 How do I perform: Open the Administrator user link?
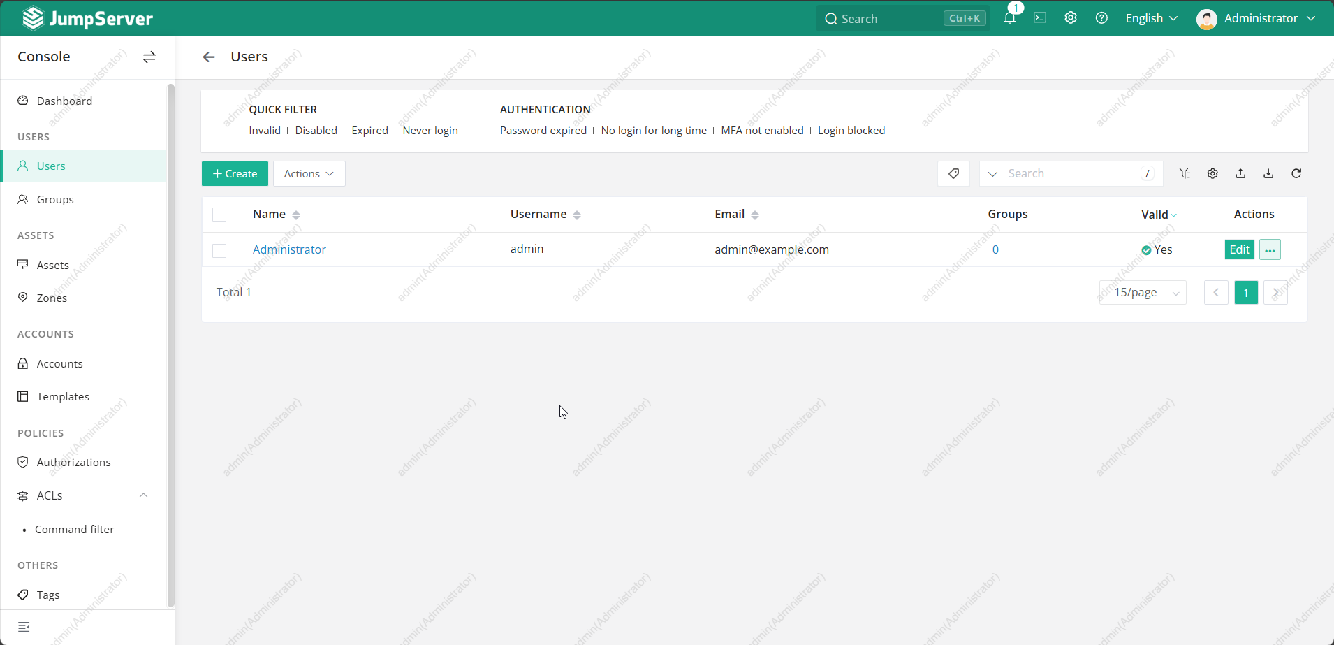(x=289, y=249)
